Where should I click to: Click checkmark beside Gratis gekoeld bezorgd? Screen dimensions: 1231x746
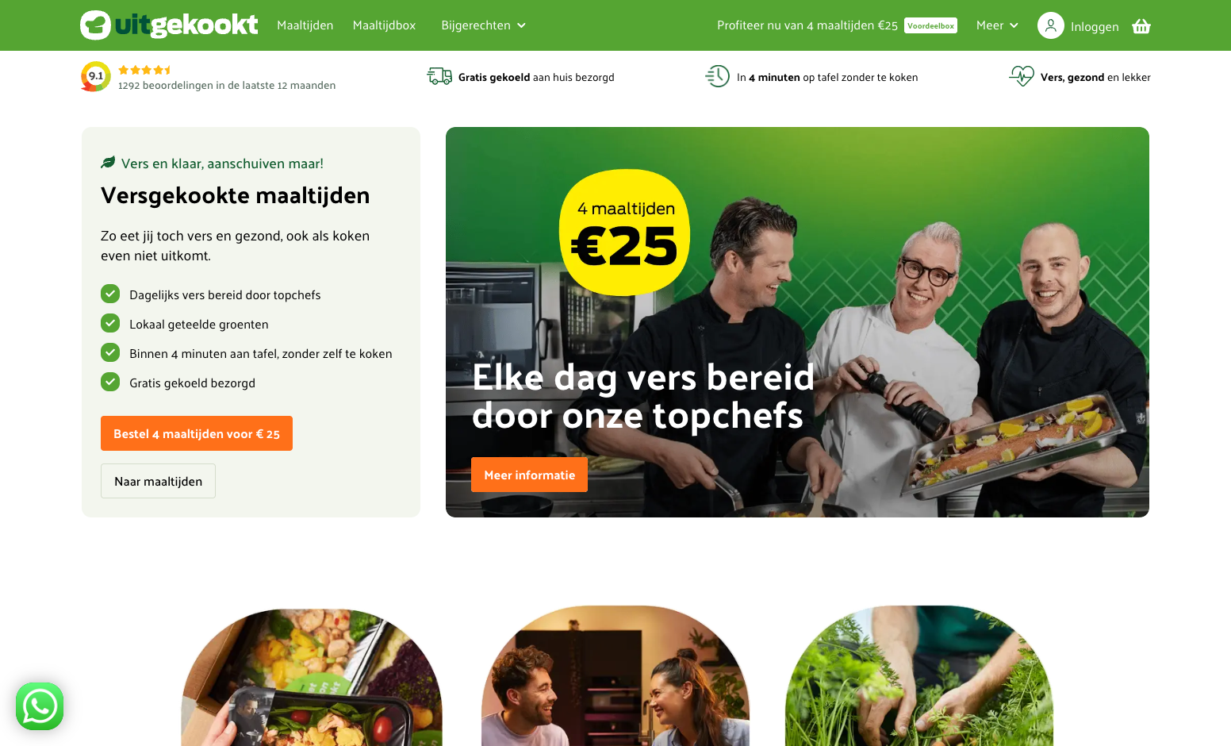110,382
